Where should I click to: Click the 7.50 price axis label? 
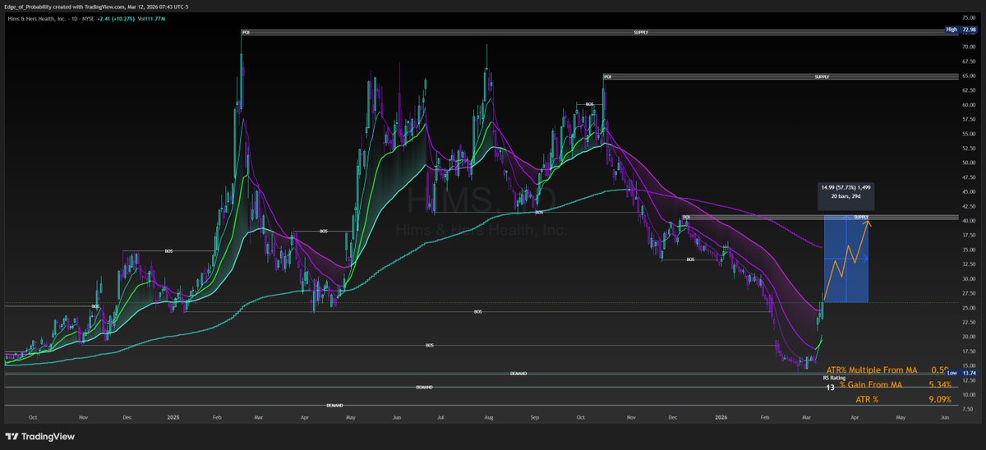coord(968,409)
